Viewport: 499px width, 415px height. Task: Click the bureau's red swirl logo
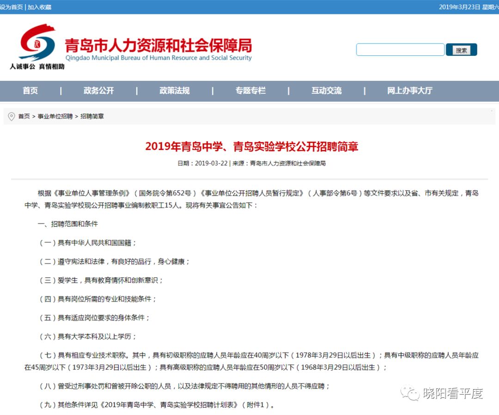click(x=37, y=42)
